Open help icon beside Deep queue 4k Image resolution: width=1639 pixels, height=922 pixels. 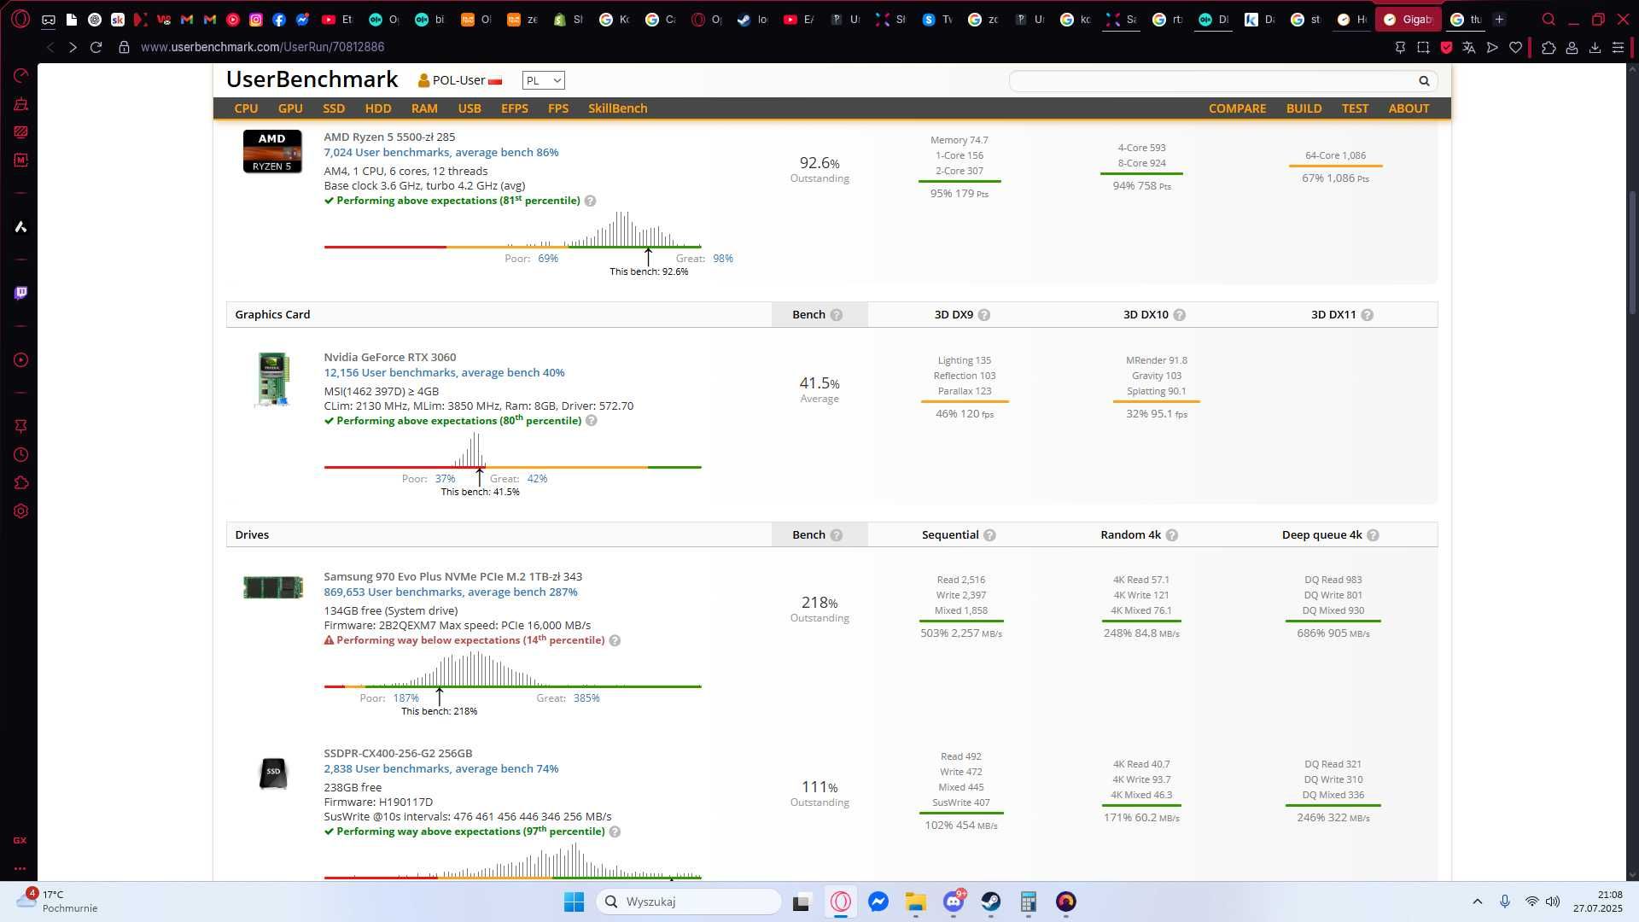pos(1373,535)
